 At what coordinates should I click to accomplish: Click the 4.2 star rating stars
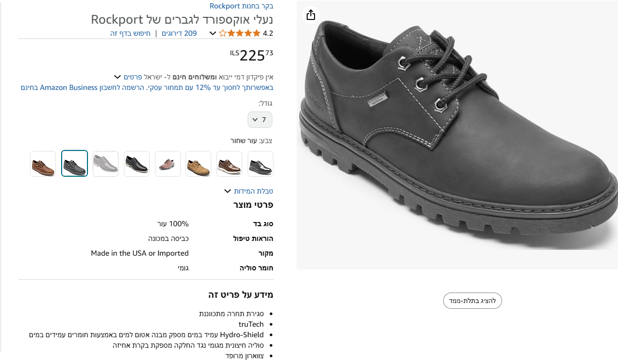click(x=238, y=33)
